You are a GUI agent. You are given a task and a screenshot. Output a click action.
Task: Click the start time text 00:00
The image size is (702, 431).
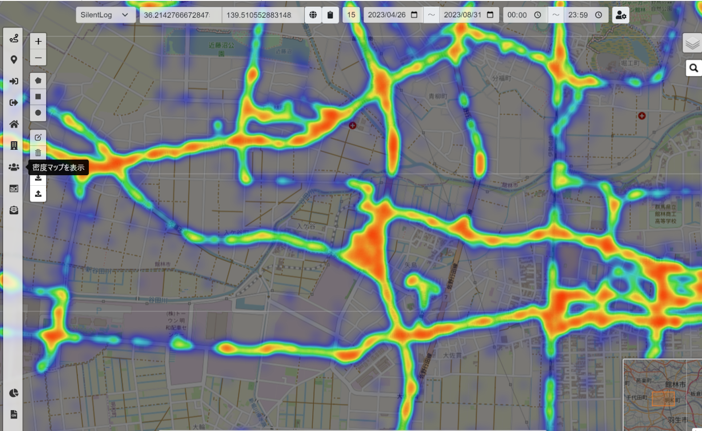click(x=517, y=15)
